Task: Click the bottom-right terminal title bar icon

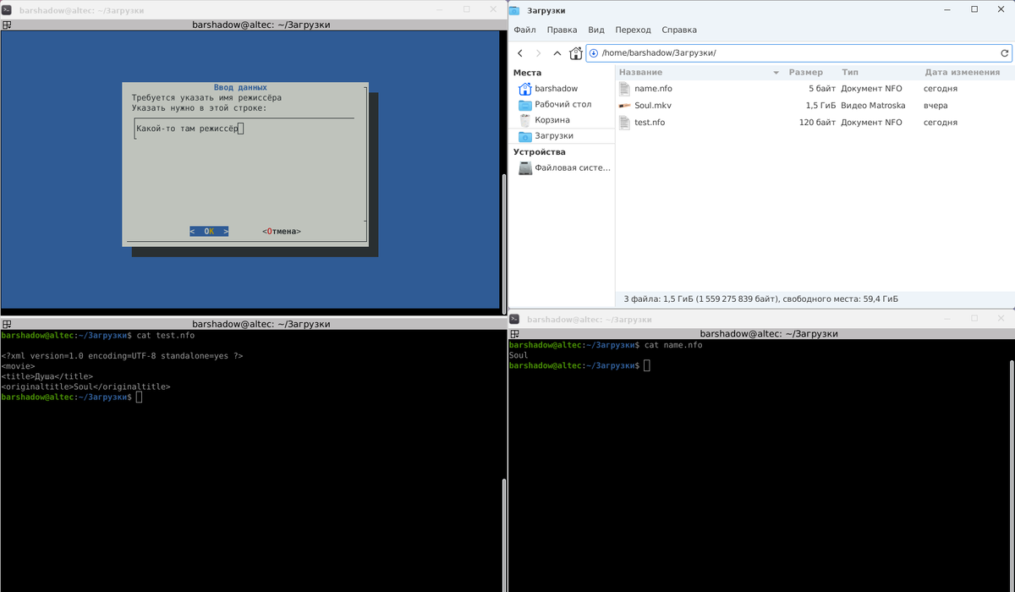Action: coord(516,320)
